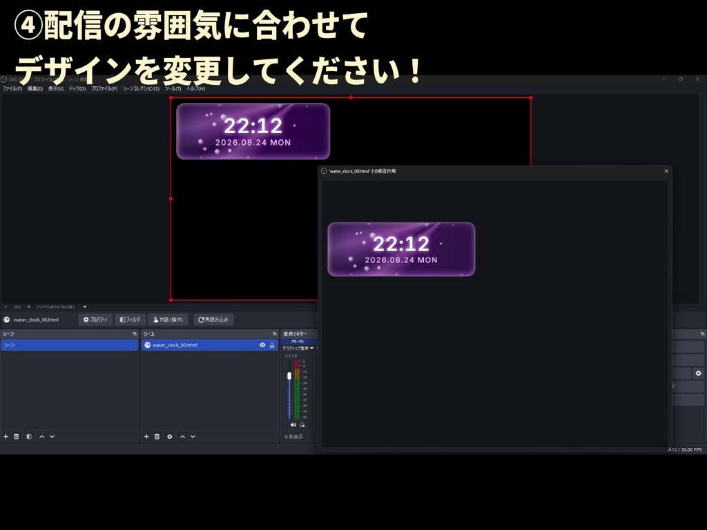Screen dimensions: 707x530
Task: Click clock widget in interaction window
Action: point(401,249)
